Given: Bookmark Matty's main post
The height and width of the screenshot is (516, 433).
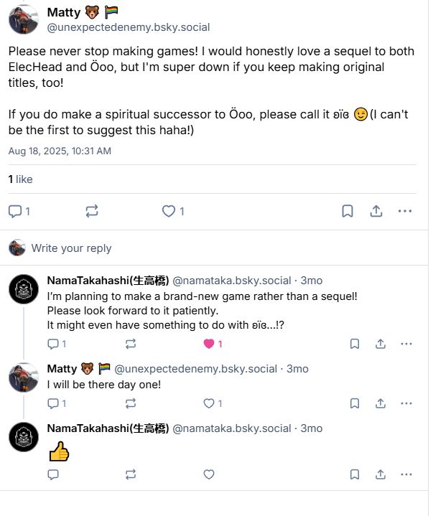Looking at the screenshot, I should pyautogui.click(x=347, y=211).
